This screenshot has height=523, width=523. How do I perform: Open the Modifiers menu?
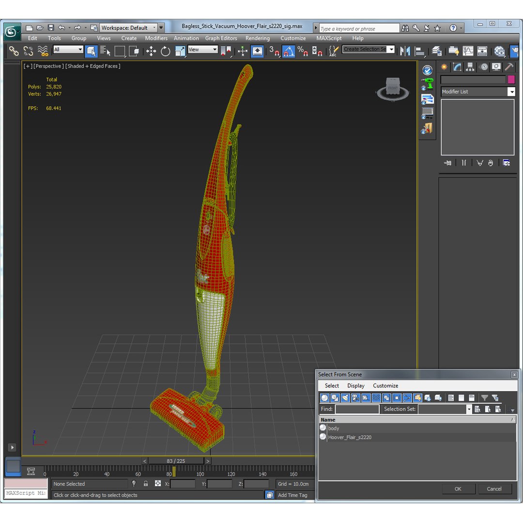coord(156,38)
